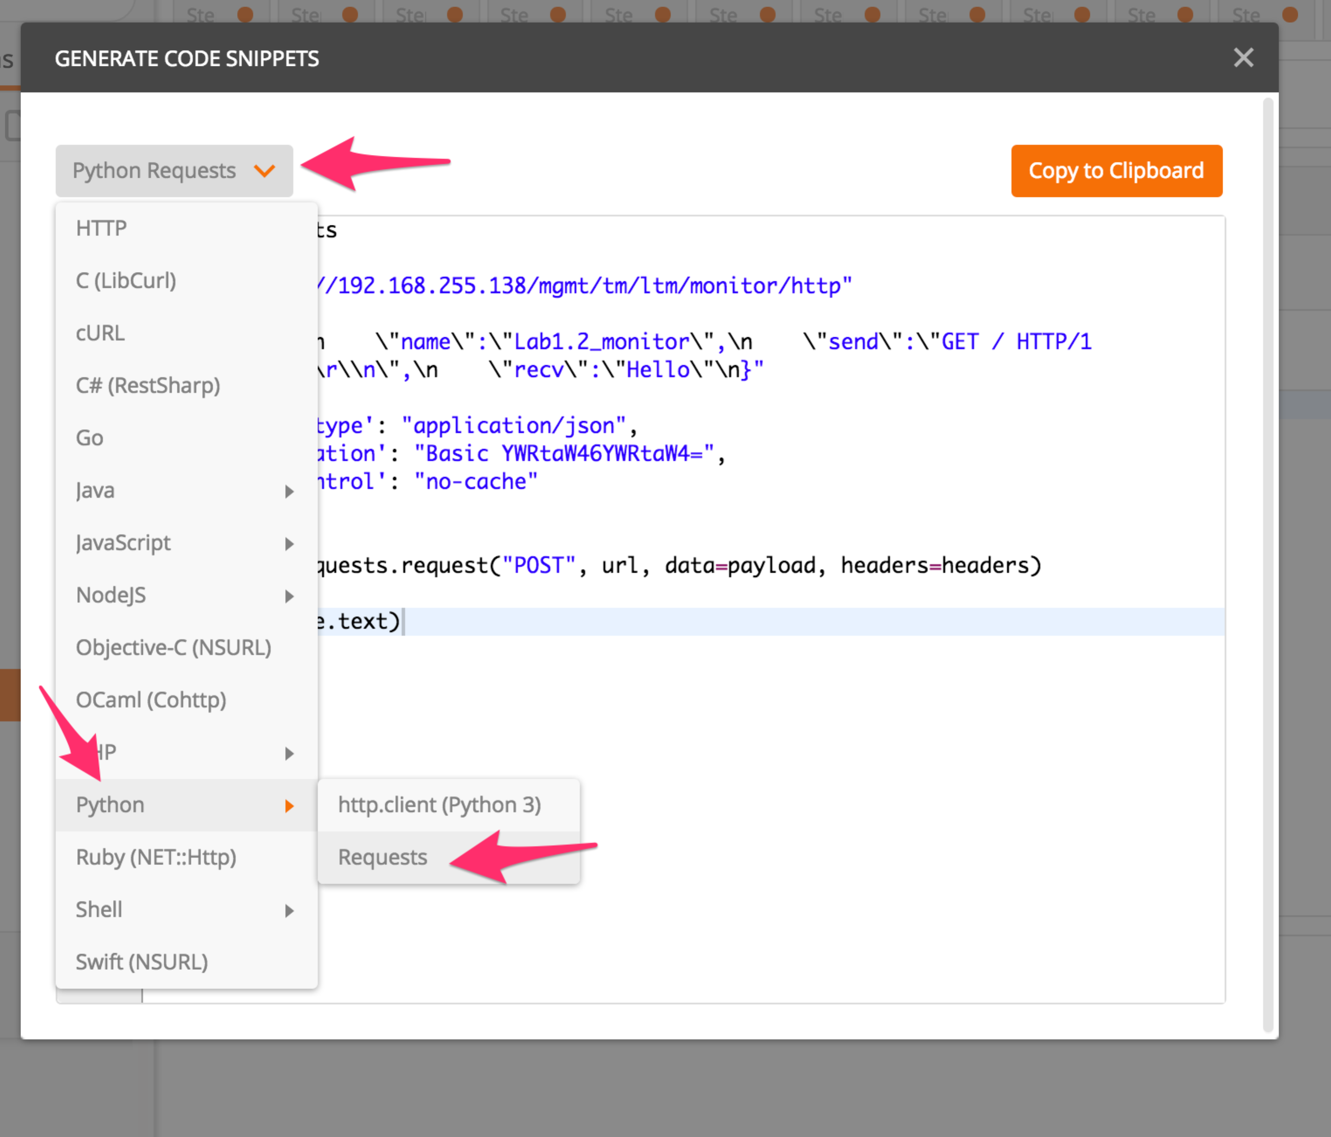The height and width of the screenshot is (1137, 1331).
Task: Expand the Java submenu arrow
Action: tap(289, 491)
